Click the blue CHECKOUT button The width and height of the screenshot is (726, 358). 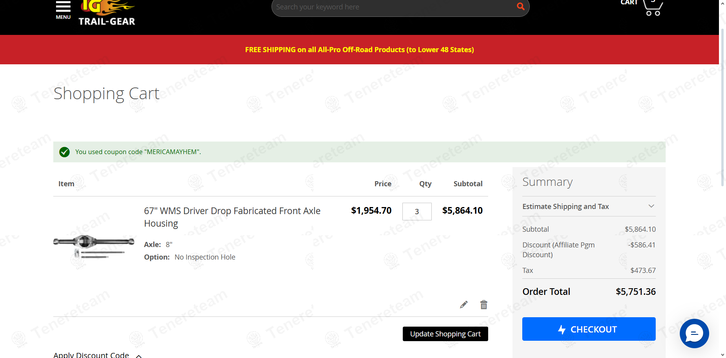pos(588,329)
